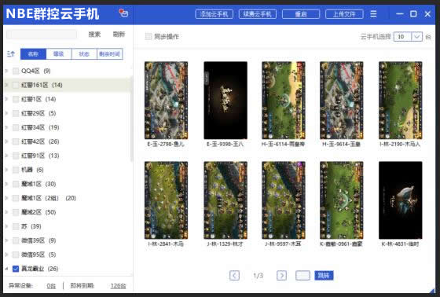This screenshot has width=440, height=297.
Task: Expand the 红警161区 tree group
Action: pyautogui.click(x=7, y=85)
